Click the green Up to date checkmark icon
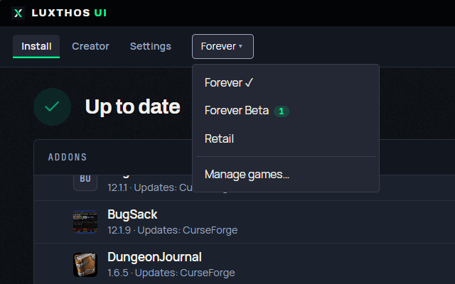This screenshot has width=455, height=284. (x=52, y=106)
